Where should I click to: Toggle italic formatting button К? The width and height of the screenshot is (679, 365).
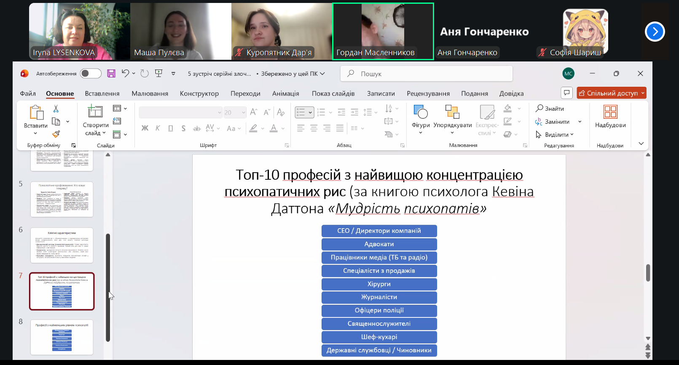(158, 128)
